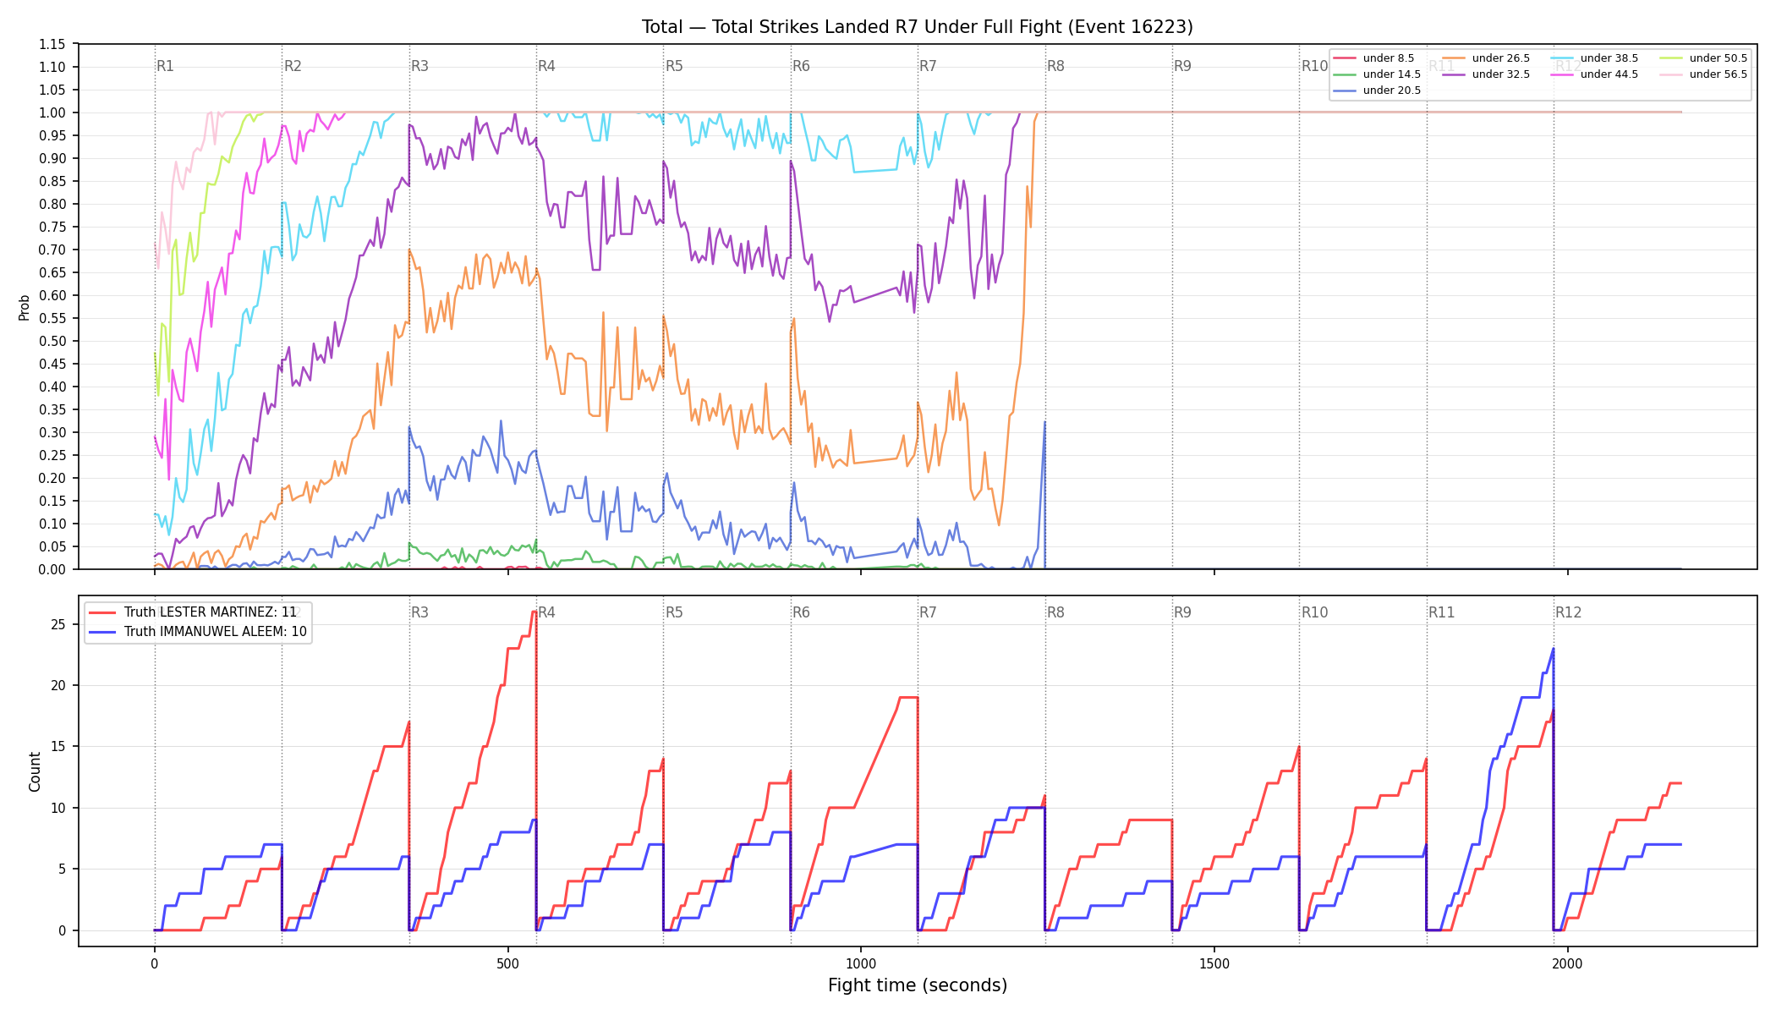Select the R12 round marker in the bottom Count chart
The image size is (1776, 1015).
[x=1569, y=612]
